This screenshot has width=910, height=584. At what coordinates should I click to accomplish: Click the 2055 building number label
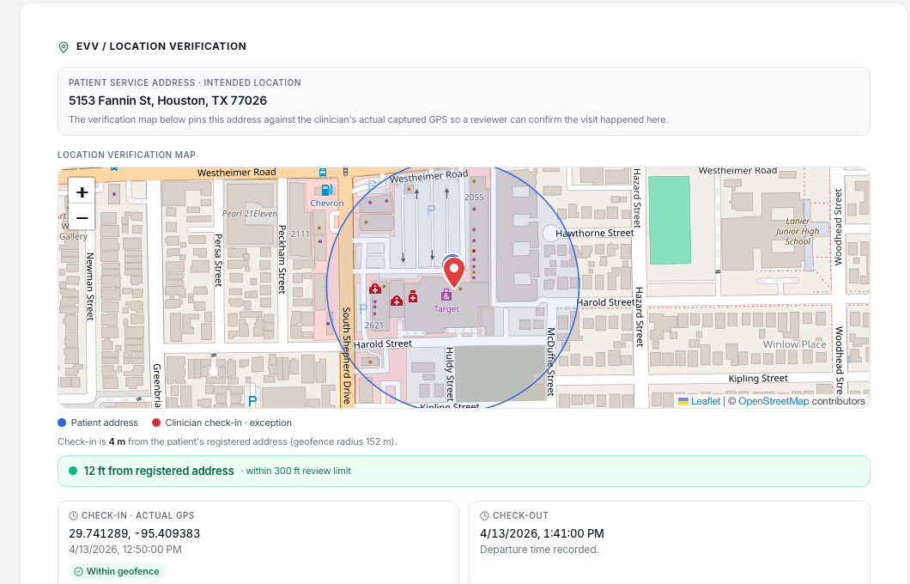pyautogui.click(x=474, y=198)
